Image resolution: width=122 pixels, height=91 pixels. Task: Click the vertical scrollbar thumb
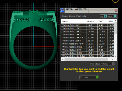[x=115, y=28]
